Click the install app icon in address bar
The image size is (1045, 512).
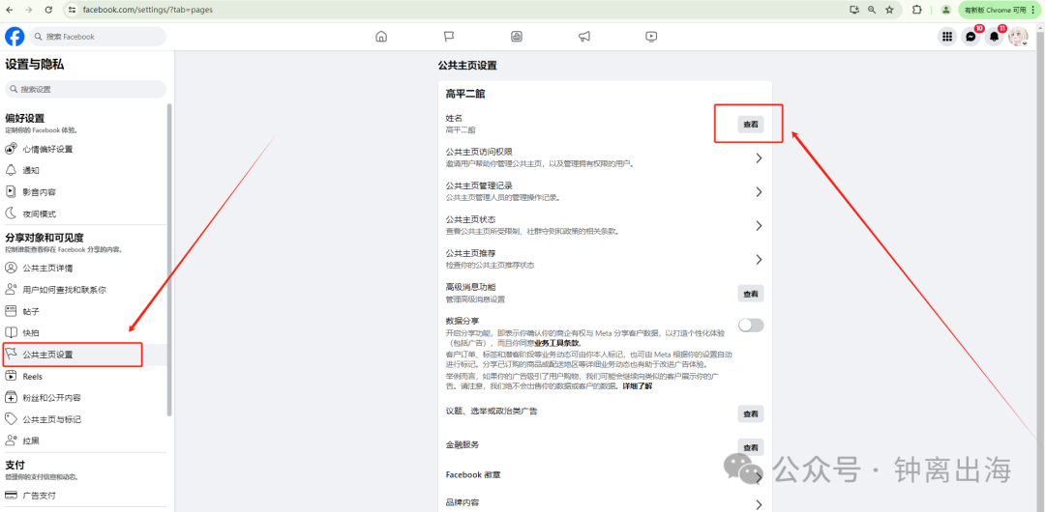(x=854, y=10)
